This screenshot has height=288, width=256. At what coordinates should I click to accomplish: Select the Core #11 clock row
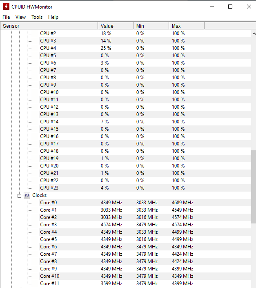point(145,284)
